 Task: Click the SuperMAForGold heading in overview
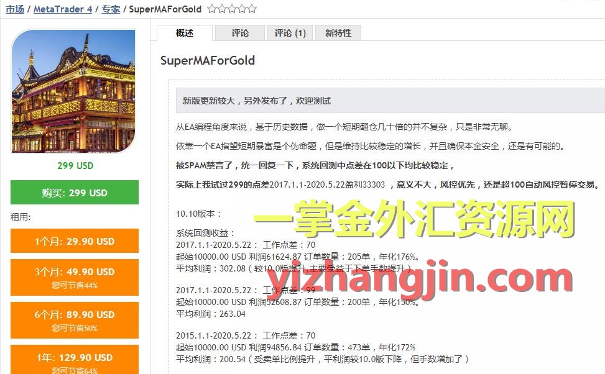click(208, 60)
